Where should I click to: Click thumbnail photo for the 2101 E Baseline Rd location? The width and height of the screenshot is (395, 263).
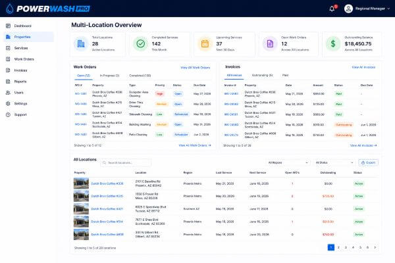click(x=81, y=183)
